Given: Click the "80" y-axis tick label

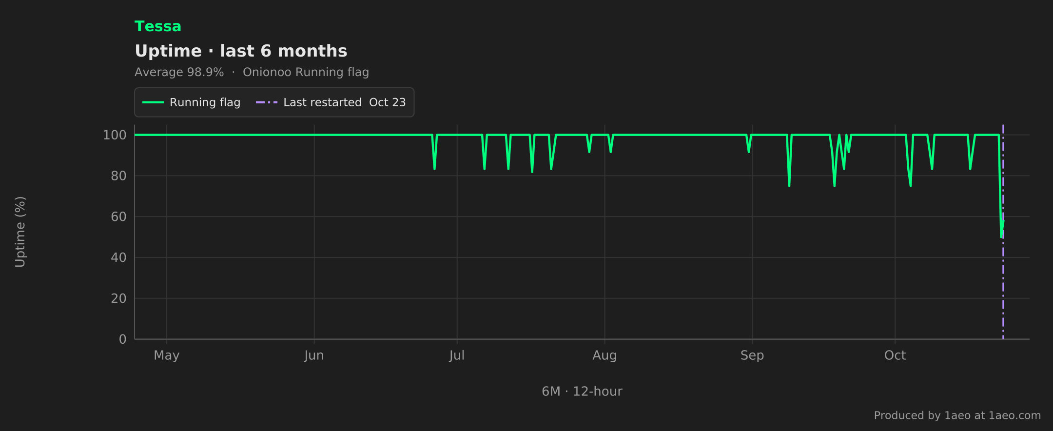Looking at the screenshot, I should tap(118, 176).
